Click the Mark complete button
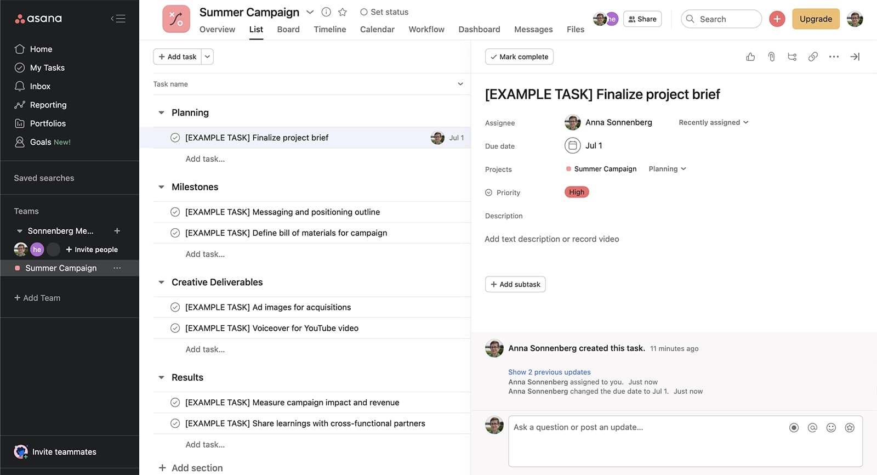Image resolution: width=877 pixels, height=475 pixels. (519, 56)
